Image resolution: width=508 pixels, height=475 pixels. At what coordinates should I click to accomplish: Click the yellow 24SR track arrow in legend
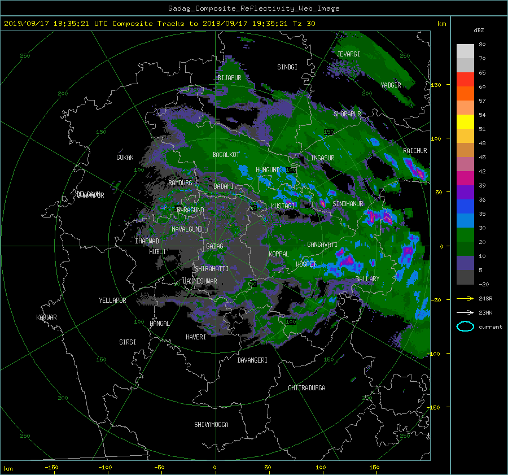point(465,298)
